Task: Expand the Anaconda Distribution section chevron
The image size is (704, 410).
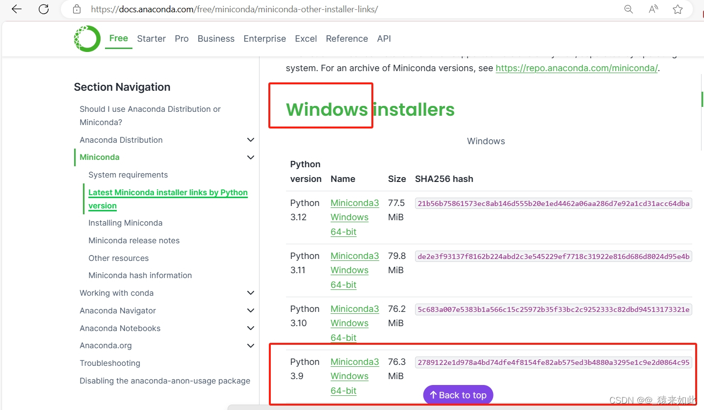Action: (x=251, y=140)
